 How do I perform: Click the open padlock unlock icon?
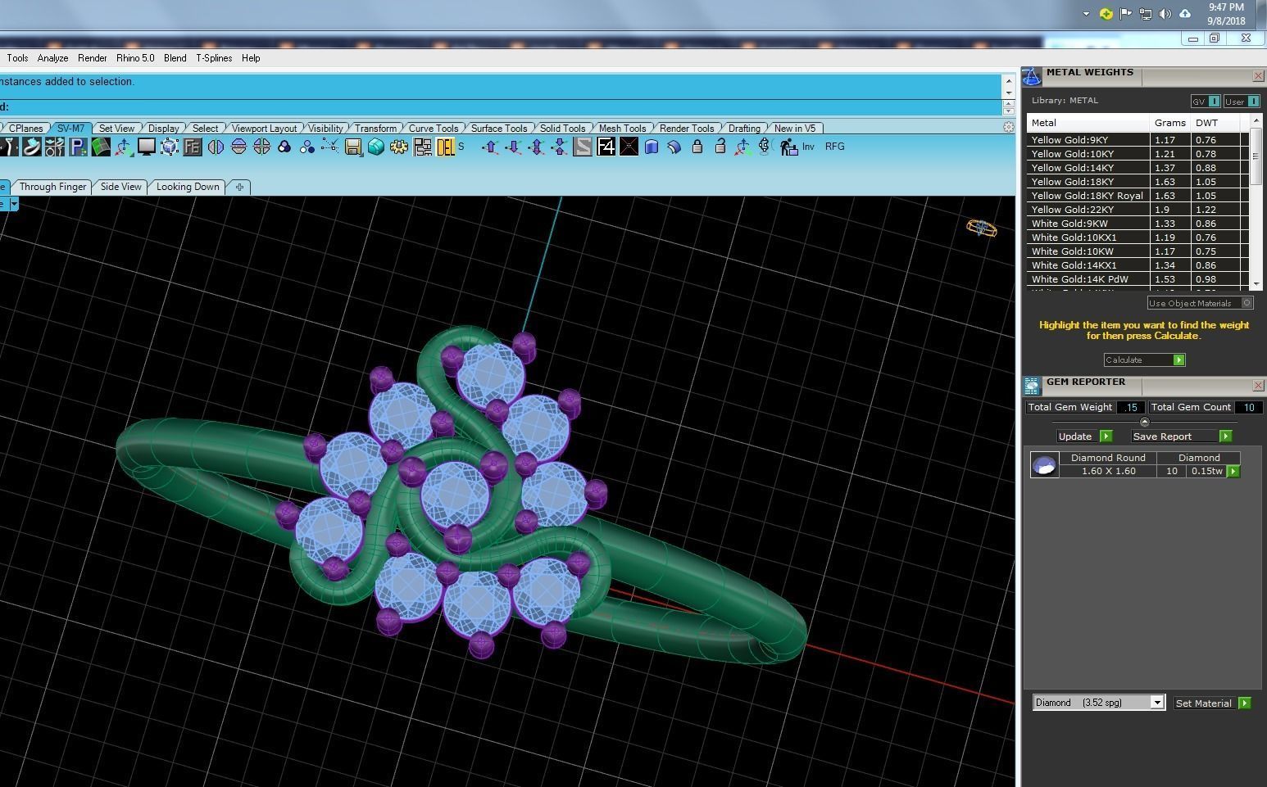pos(720,147)
